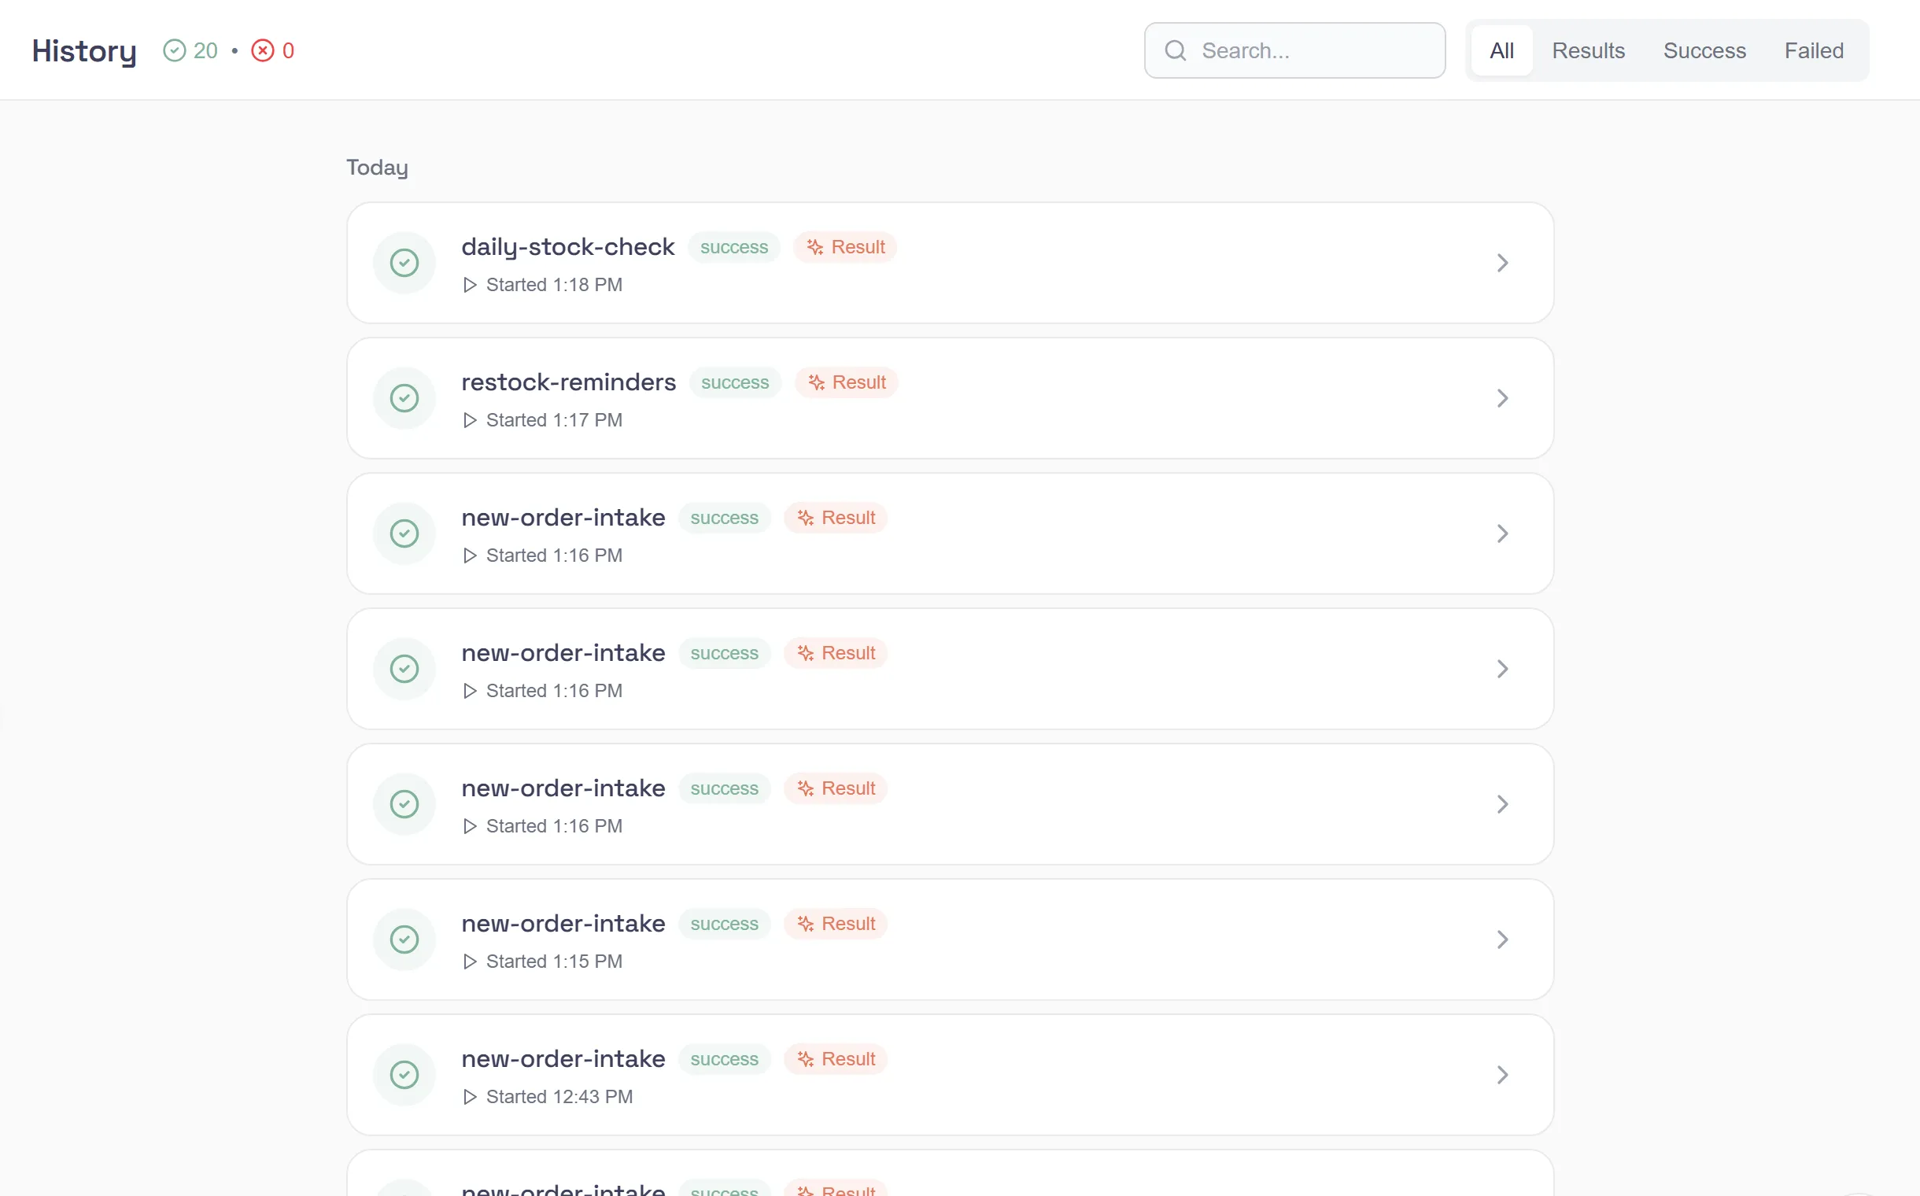Switch to the Success filter tab
The width and height of the screenshot is (1920, 1196).
(1704, 50)
